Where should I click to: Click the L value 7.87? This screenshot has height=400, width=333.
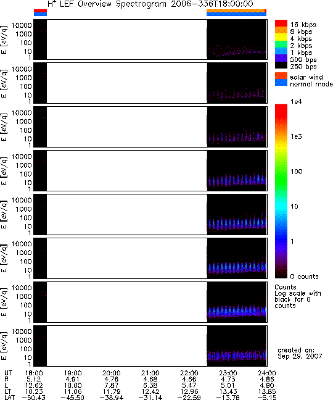click(x=112, y=385)
